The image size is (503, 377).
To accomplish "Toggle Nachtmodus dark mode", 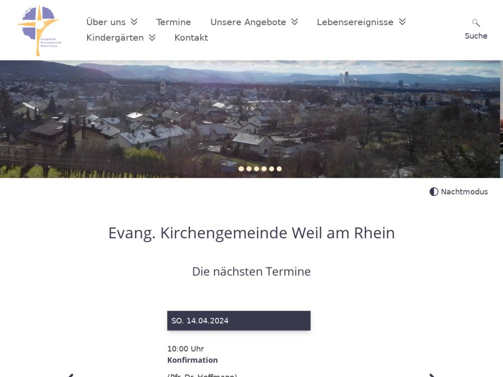I will pos(459,192).
